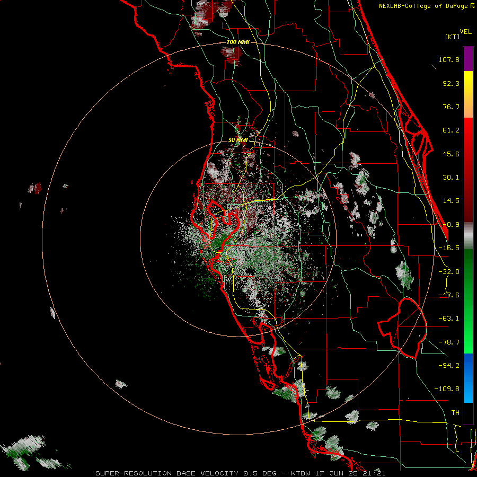Pick the purple segment of the velocity bar
Viewport: 477px width, 477px height.
468,59
